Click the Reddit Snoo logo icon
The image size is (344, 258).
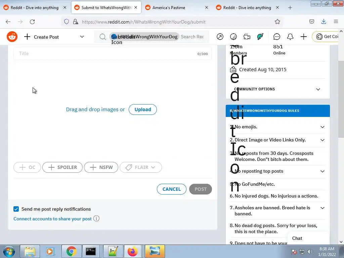(x=12, y=37)
